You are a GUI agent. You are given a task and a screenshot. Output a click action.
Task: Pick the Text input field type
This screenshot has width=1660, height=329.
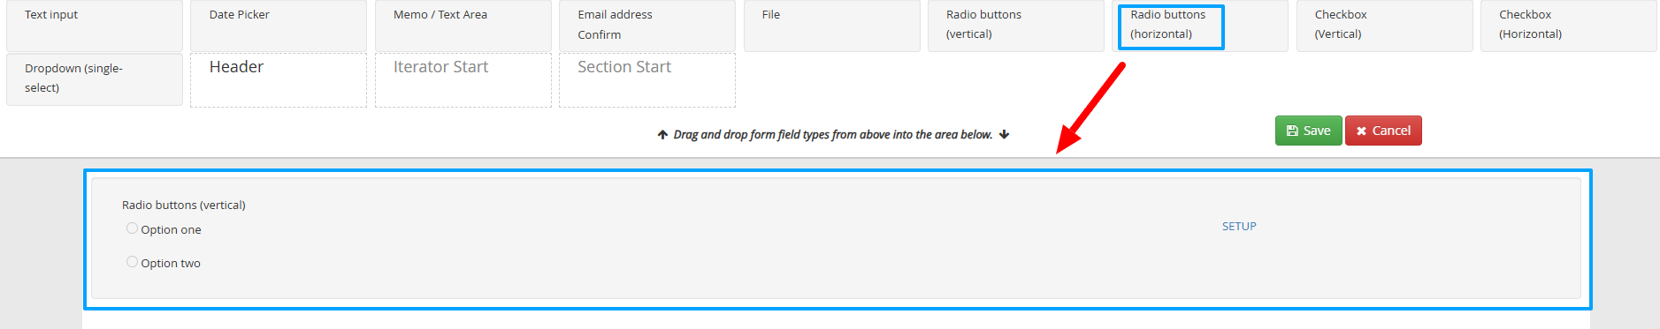tap(95, 26)
